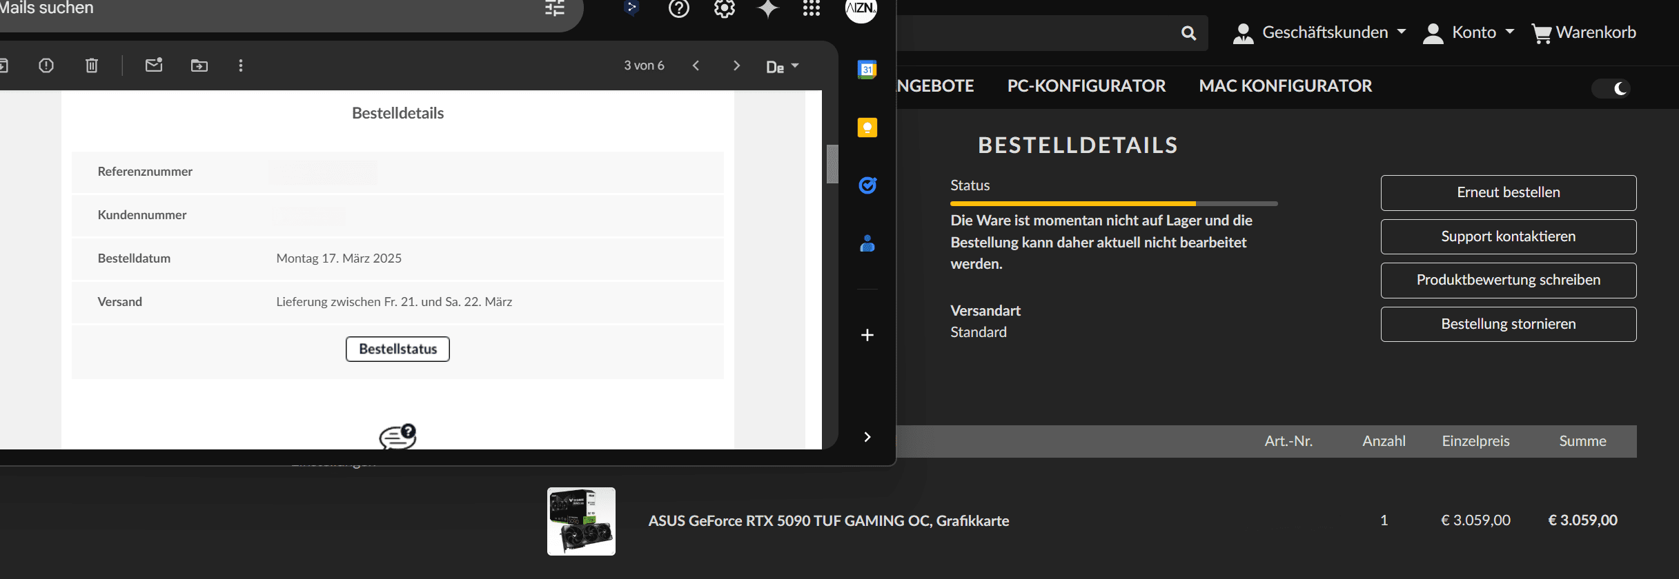Click the Anzahl column header
The width and height of the screenshot is (1679, 579).
[x=1384, y=441]
